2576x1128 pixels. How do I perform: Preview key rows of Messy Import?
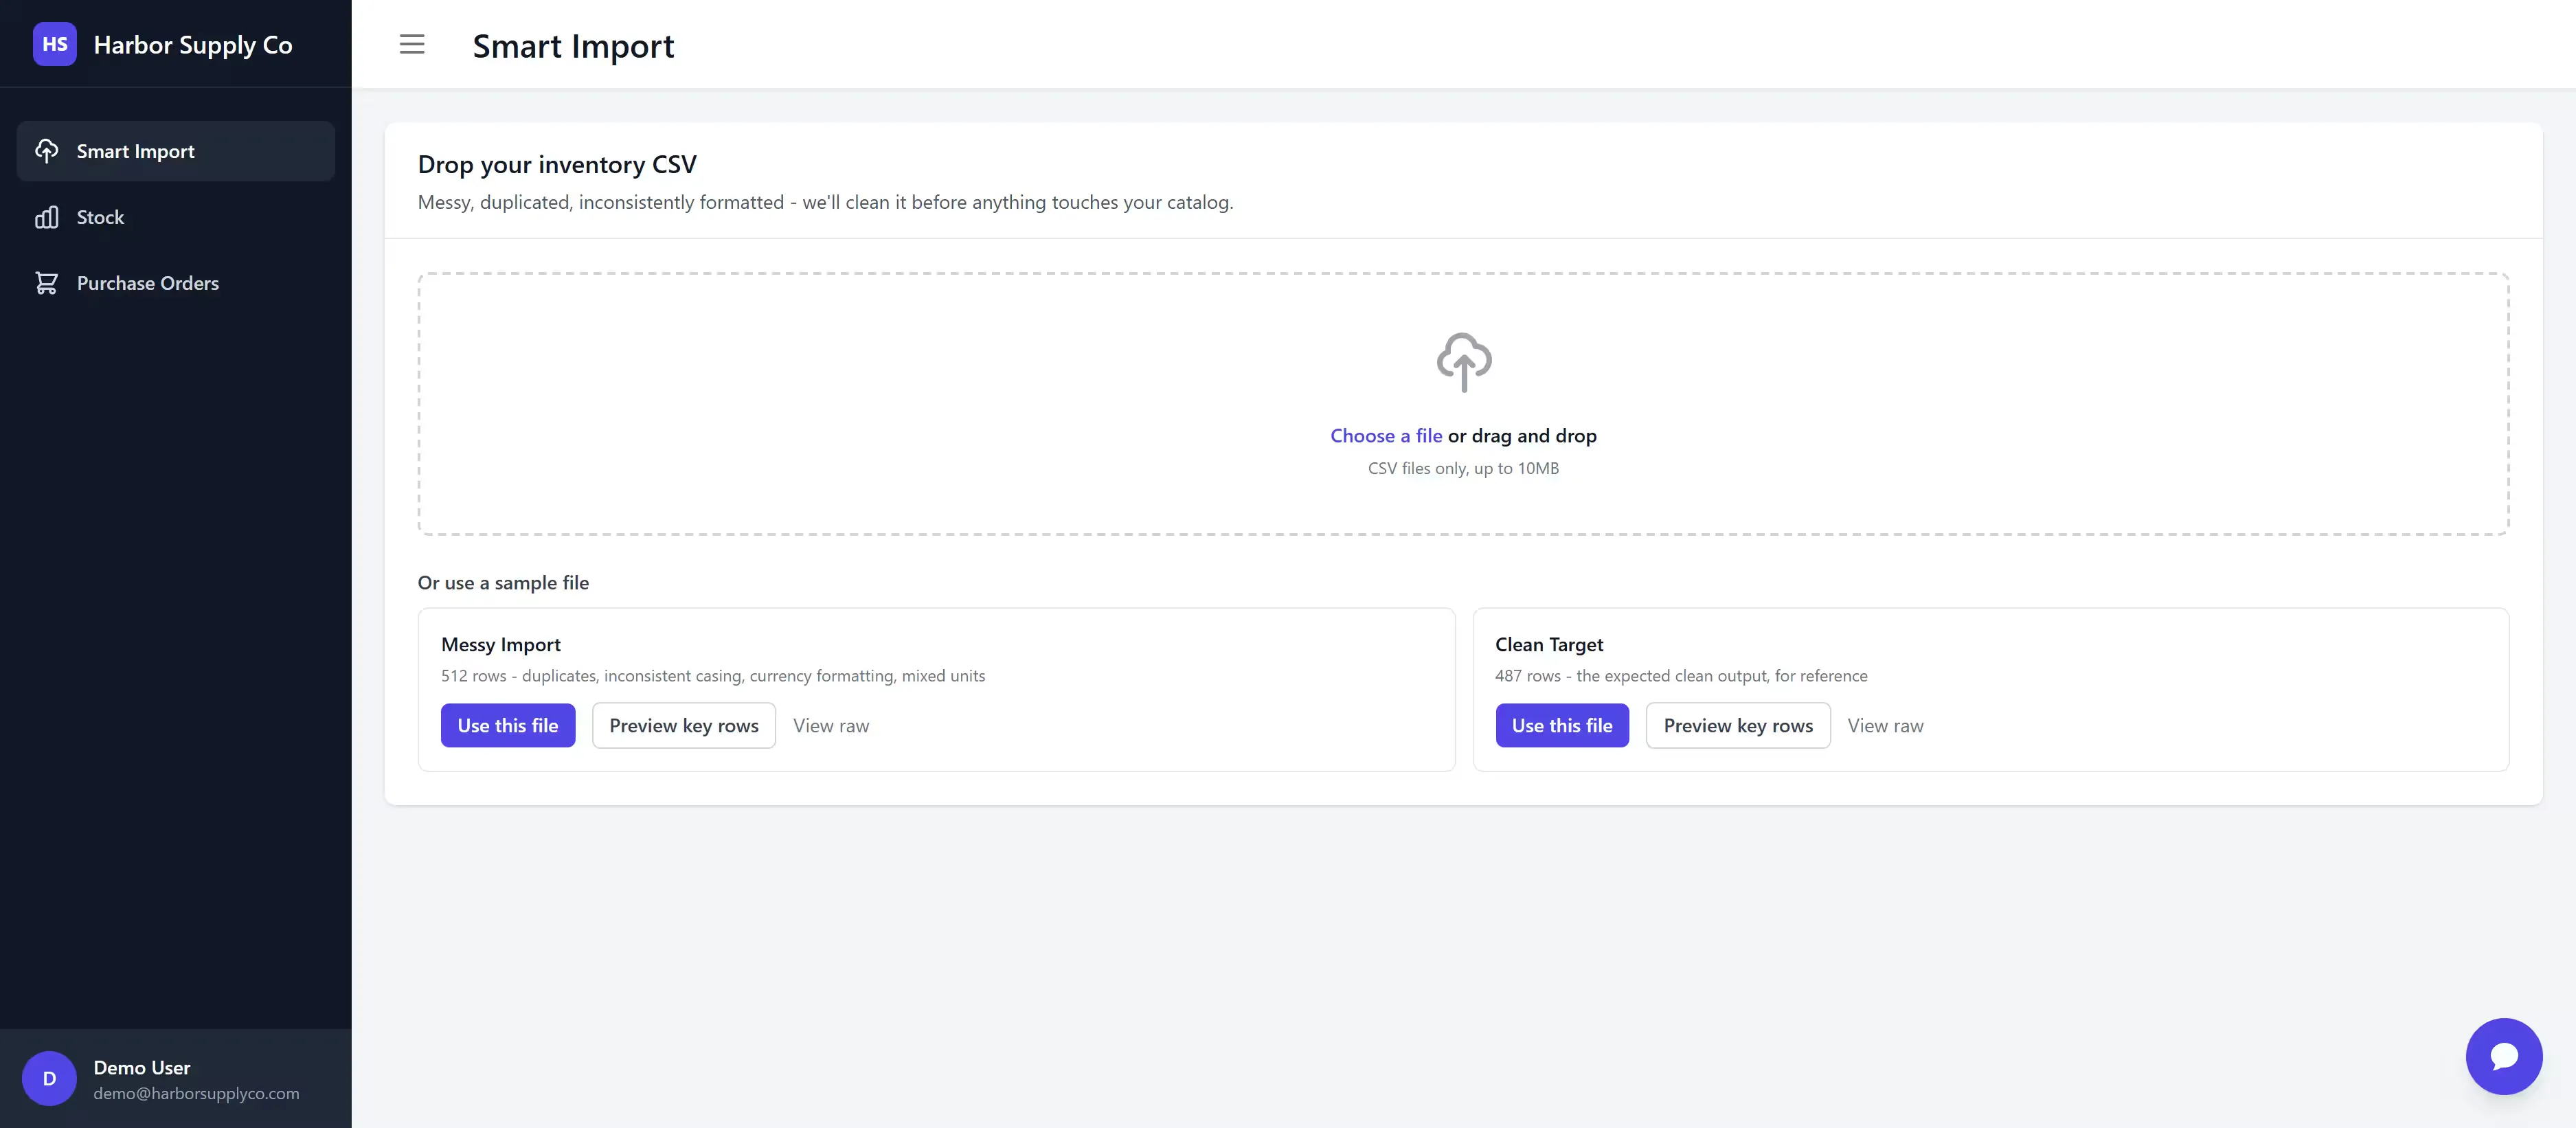click(x=684, y=725)
